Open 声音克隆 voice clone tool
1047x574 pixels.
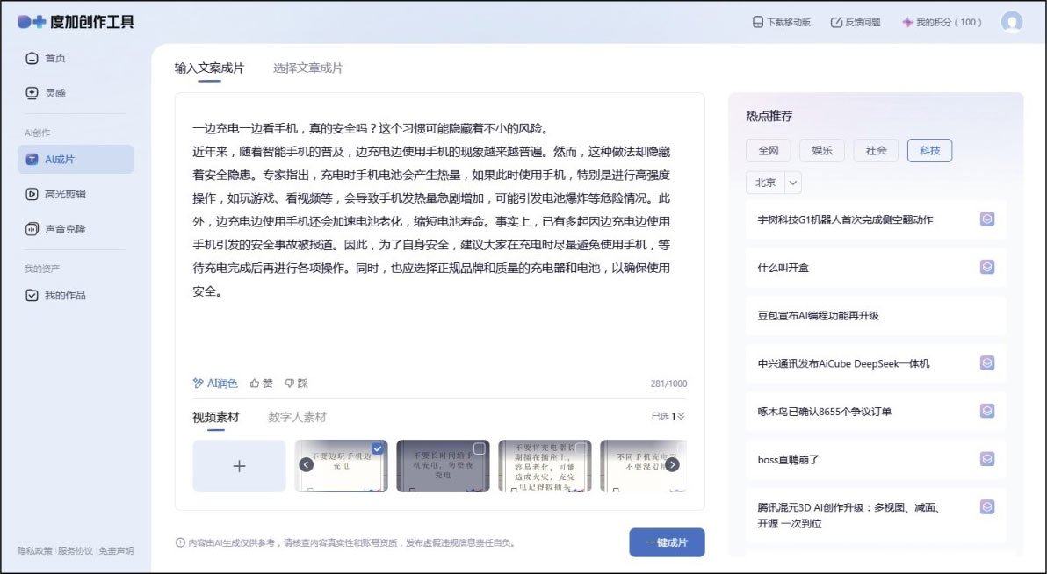click(65, 229)
